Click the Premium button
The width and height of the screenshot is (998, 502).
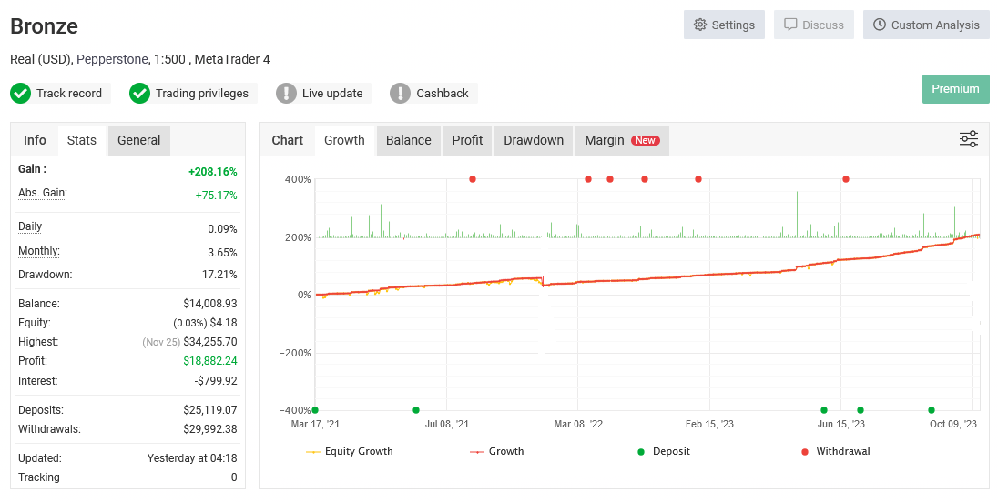pos(955,89)
